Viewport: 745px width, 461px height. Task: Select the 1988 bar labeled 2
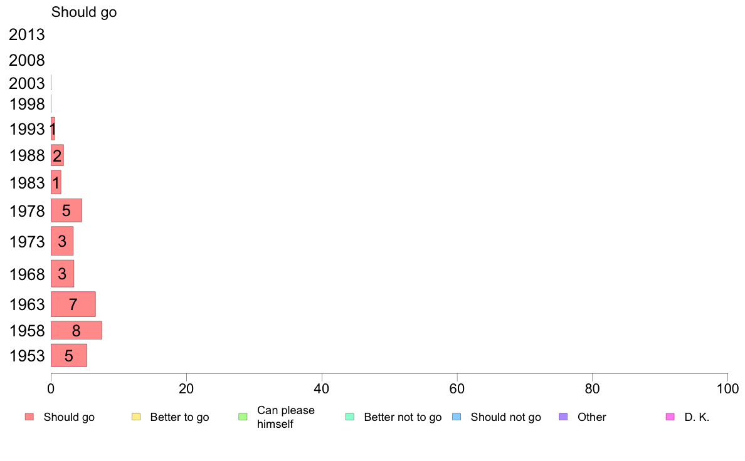(58, 155)
